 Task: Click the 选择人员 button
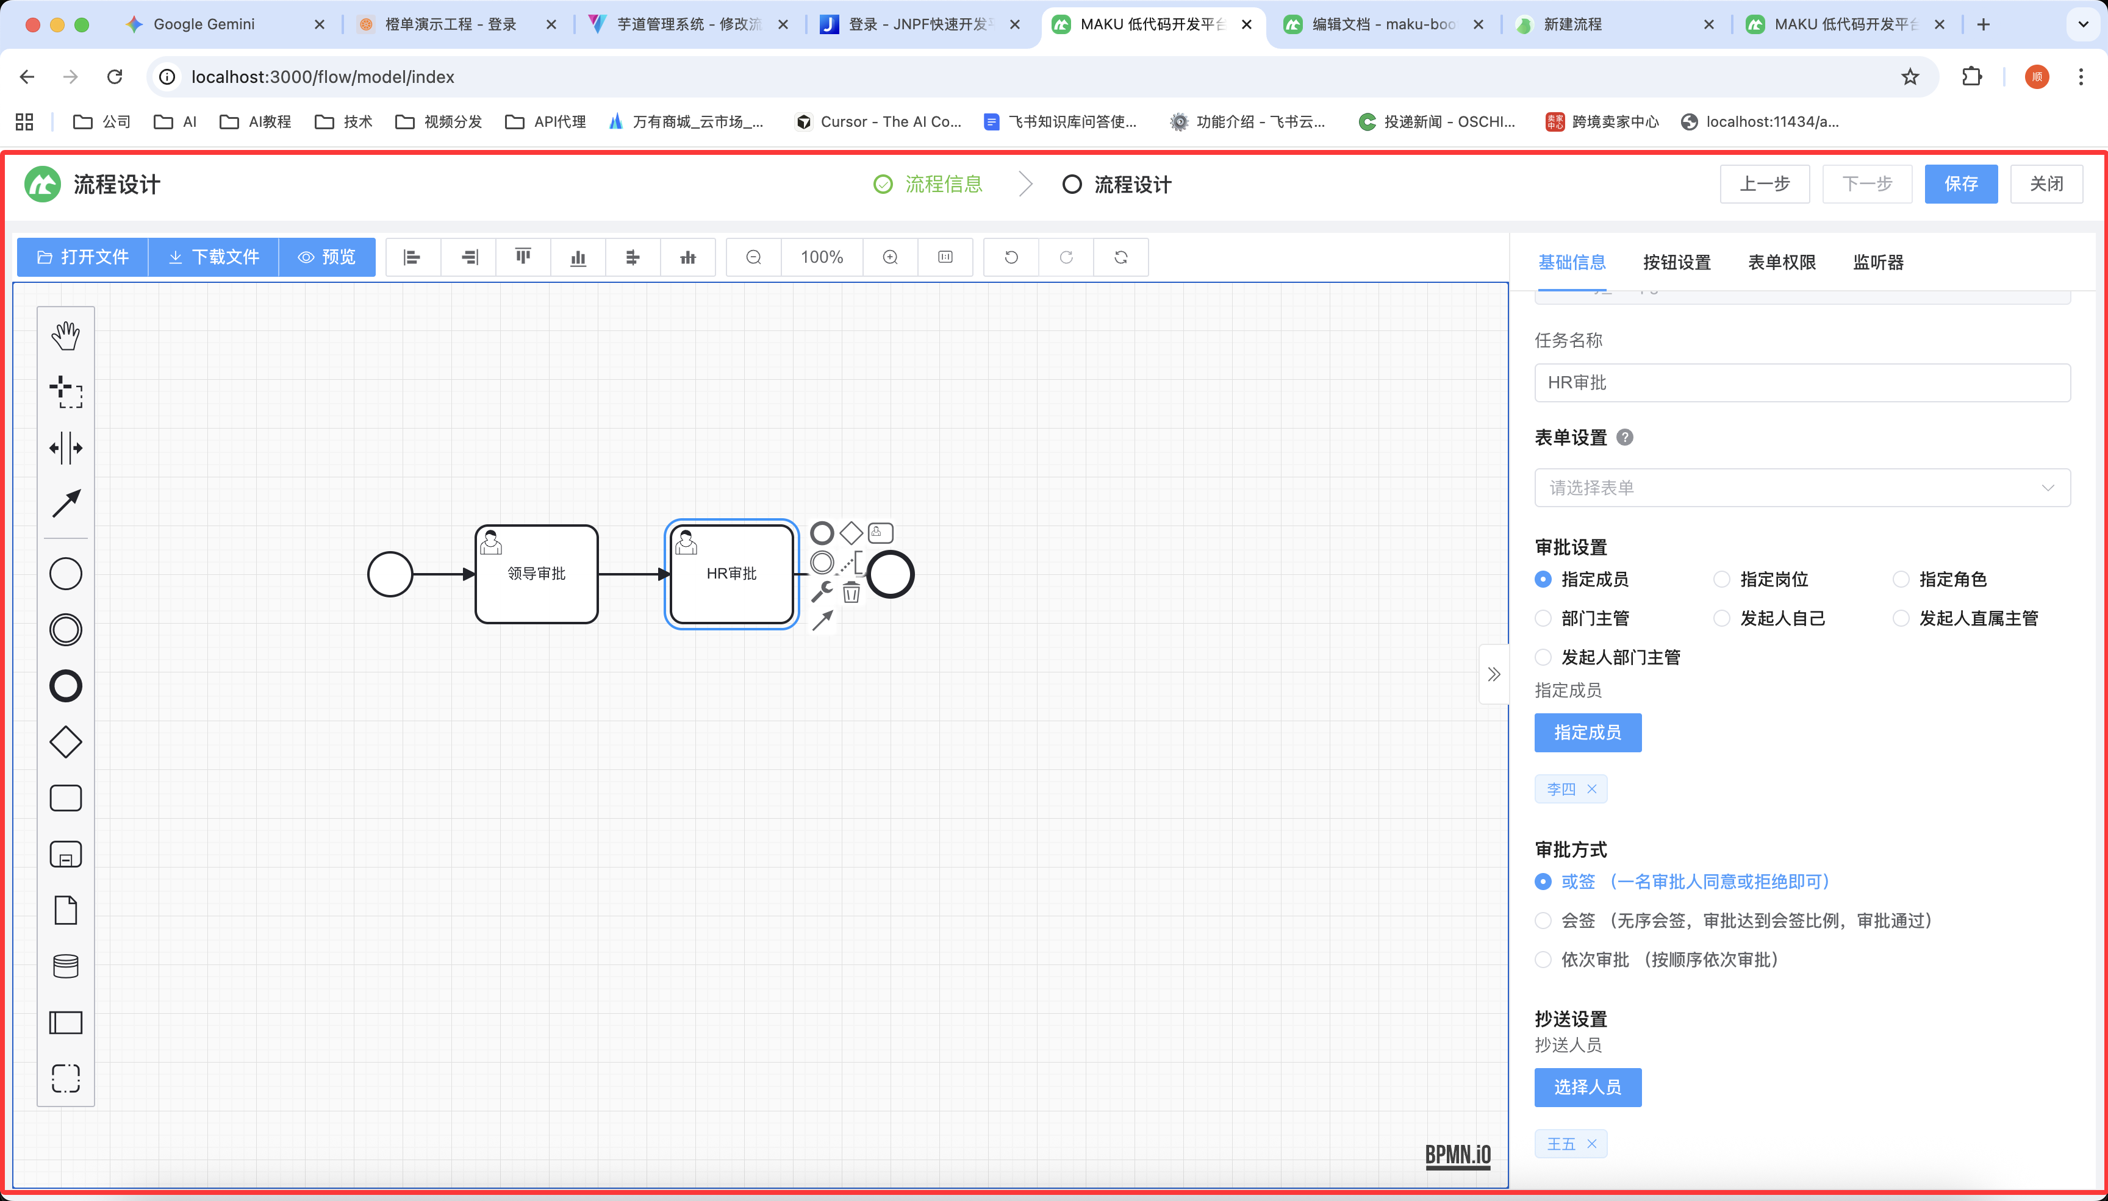click(x=1587, y=1087)
